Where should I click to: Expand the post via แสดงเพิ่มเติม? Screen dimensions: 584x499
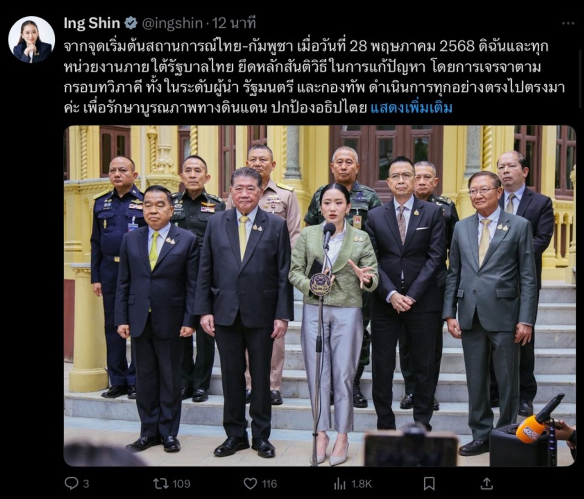click(412, 108)
